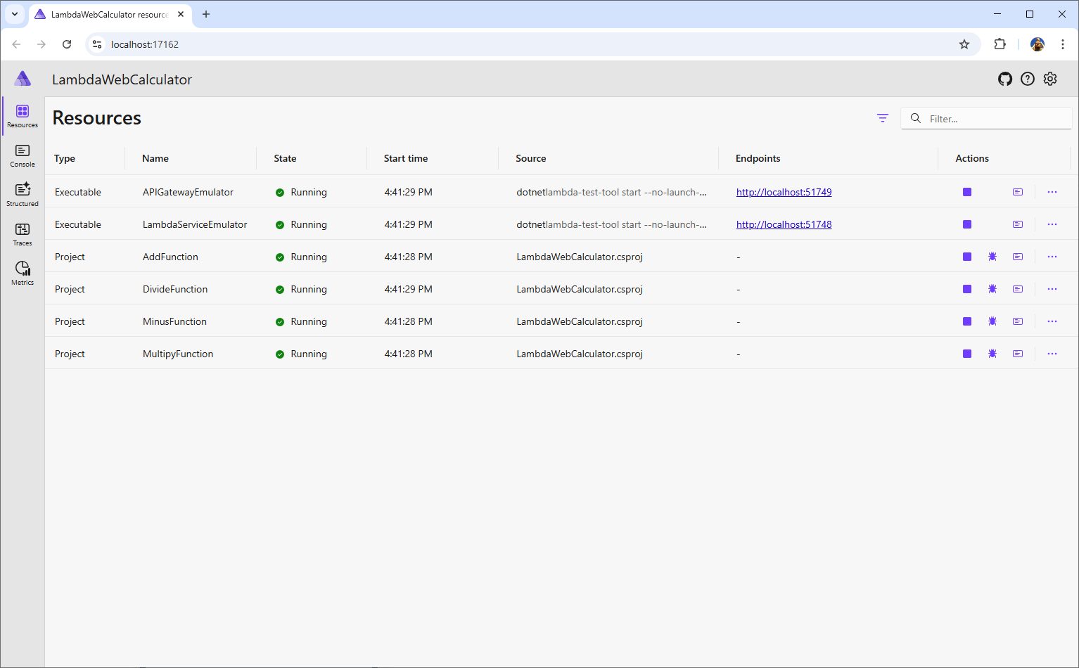Open the Help icon in header

(1028, 79)
